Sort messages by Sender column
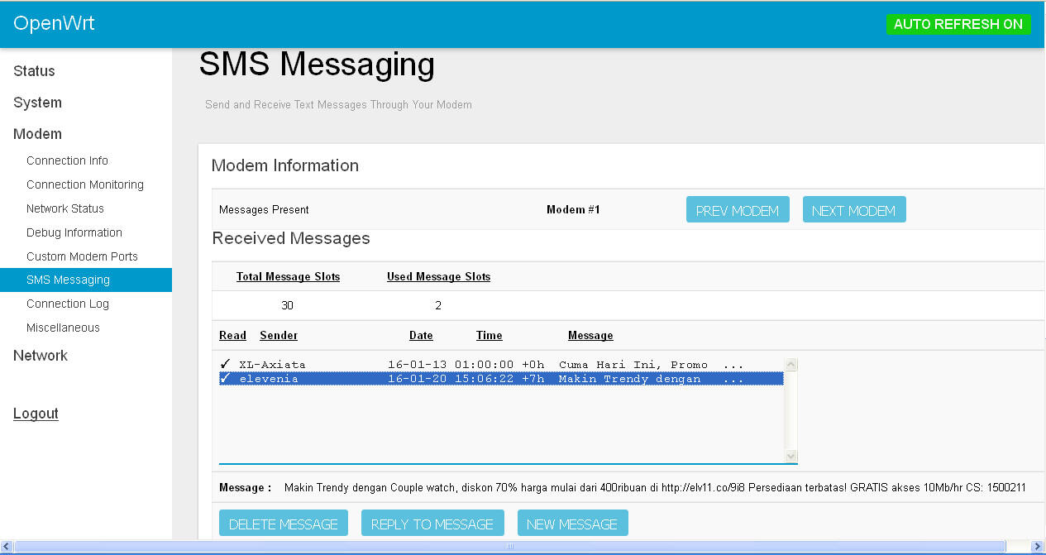The width and height of the screenshot is (1046, 555). (x=278, y=335)
